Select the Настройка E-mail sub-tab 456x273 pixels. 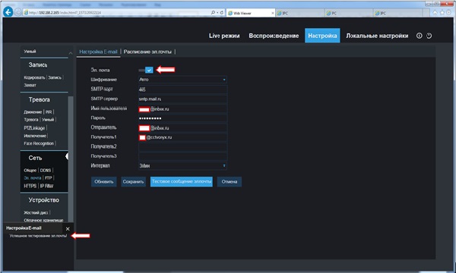click(98, 52)
